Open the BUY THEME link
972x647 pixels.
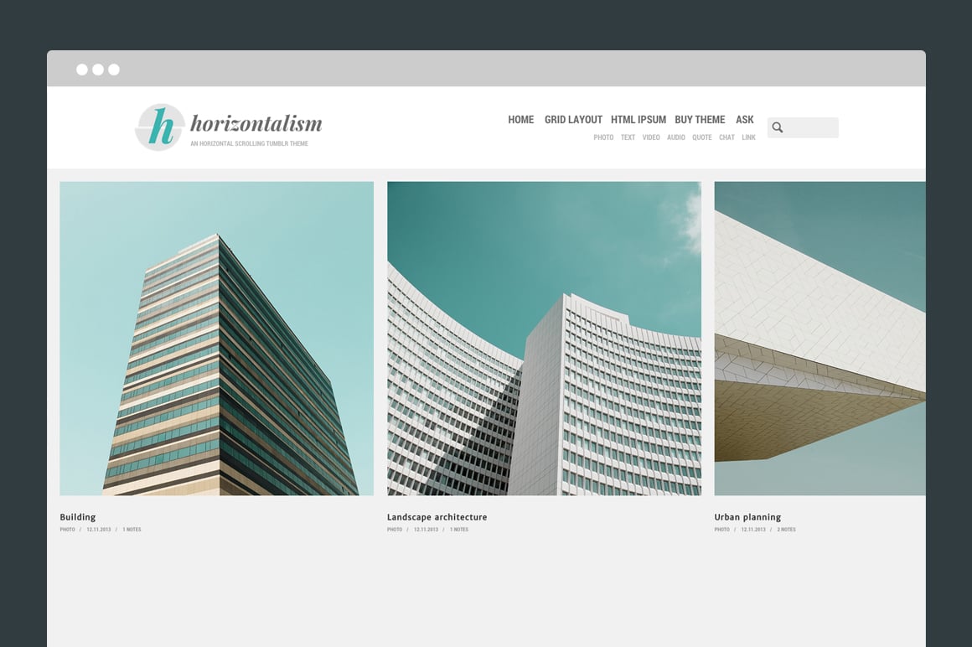[x=700, y=120]
